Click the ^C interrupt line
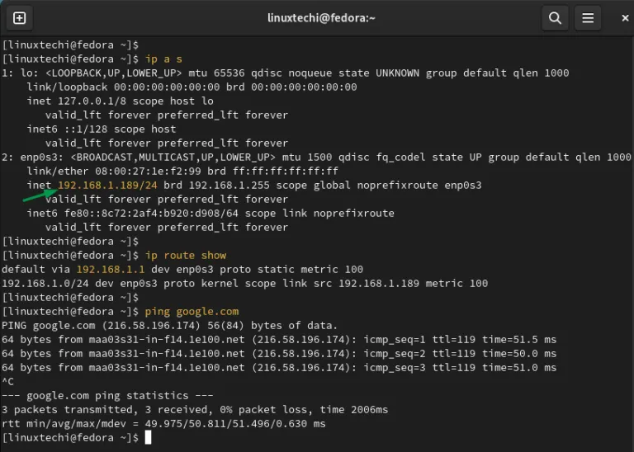The width and height of the screenshot is (634, 452). pos(7,382)
